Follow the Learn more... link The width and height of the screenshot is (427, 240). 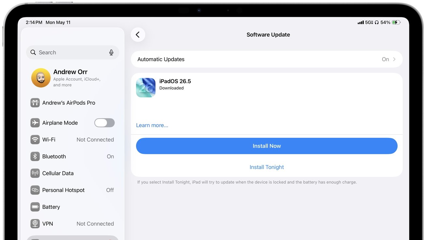152,125
